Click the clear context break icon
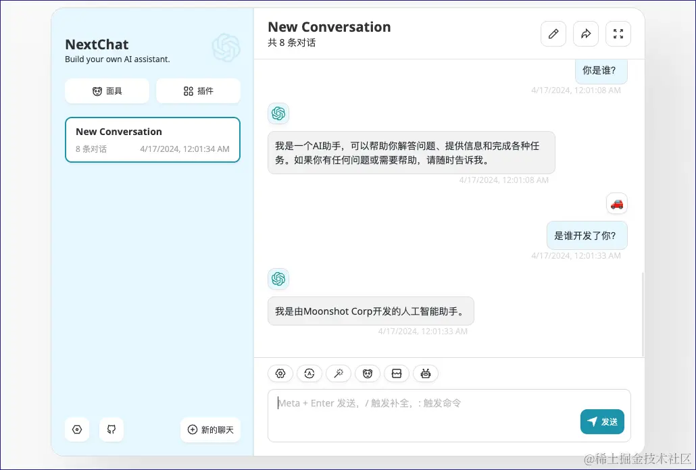Viewport: 696px width, 470px height. coord(397,373)
